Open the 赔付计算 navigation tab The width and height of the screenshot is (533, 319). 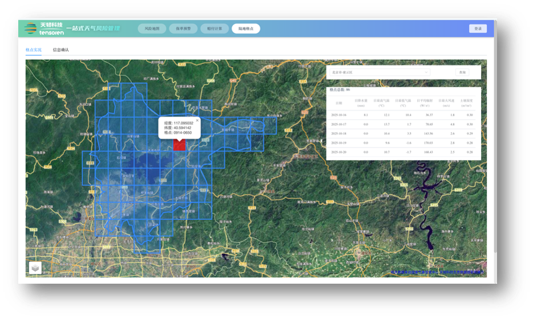point(214,28)
